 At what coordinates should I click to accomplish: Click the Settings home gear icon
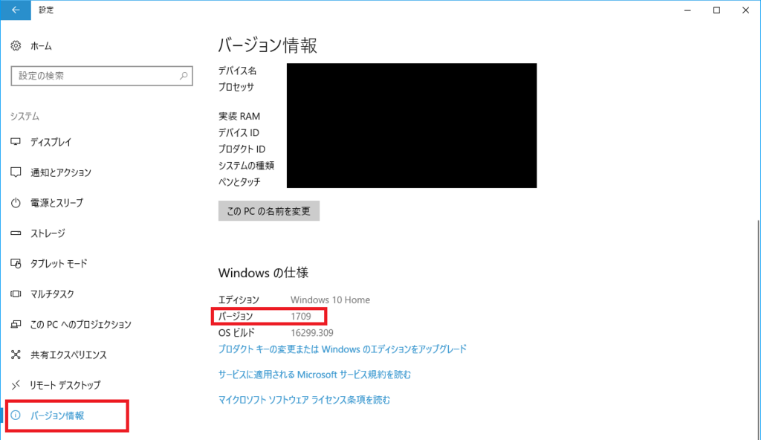(15, 45)
